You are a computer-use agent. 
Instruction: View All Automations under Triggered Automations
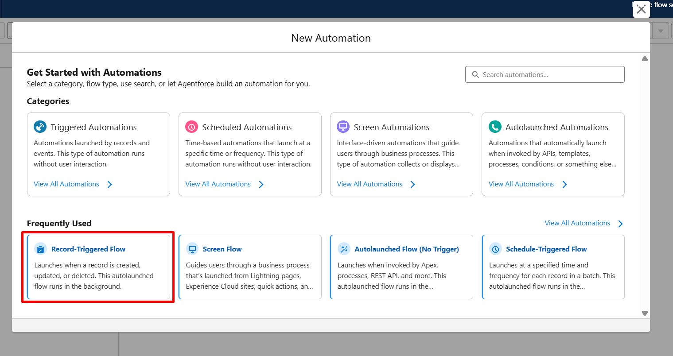pos(66,184)
